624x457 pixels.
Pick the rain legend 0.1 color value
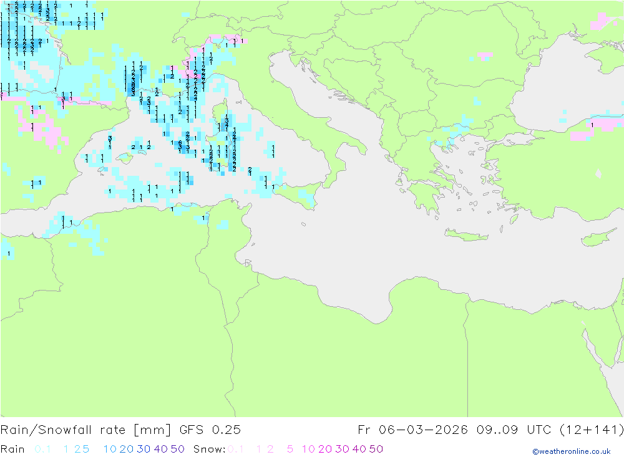[x=42, y=449]
